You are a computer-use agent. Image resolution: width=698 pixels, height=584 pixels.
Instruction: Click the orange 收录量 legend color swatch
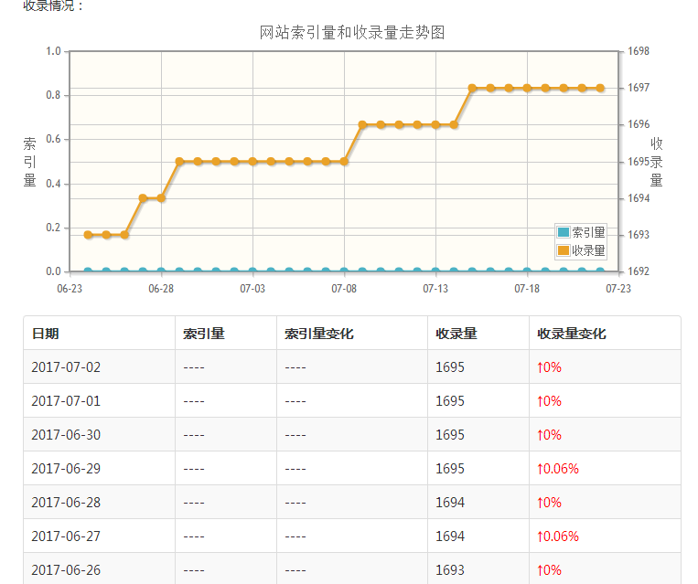tap(564, 250)
